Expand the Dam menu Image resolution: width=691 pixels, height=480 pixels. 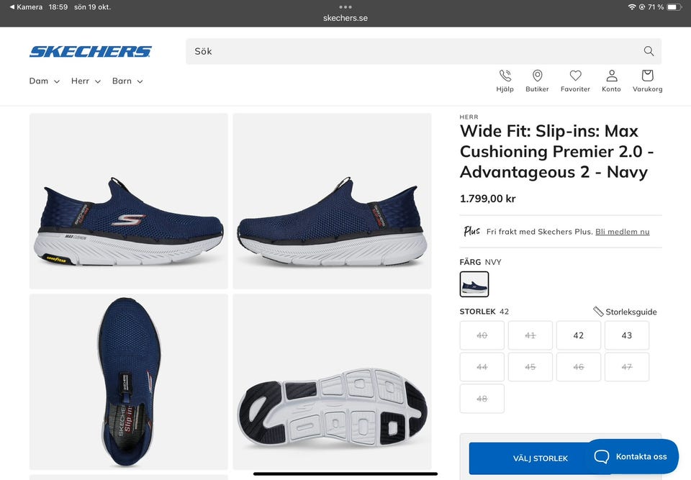click(x=44, y=81)
